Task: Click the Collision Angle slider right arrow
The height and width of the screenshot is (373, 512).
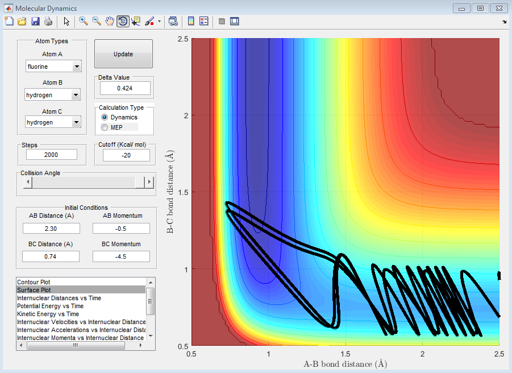Action: [149, 182]
